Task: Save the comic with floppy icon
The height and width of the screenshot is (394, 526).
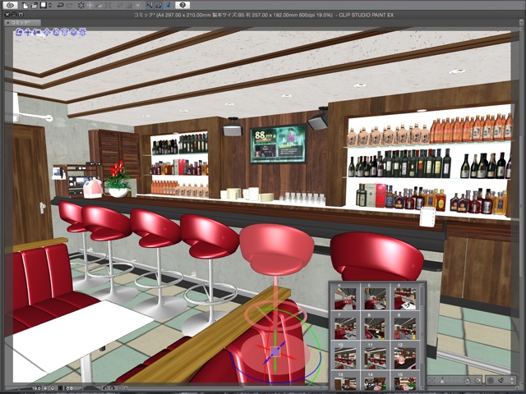Action: pyautogui.click(x=44, y=6)
